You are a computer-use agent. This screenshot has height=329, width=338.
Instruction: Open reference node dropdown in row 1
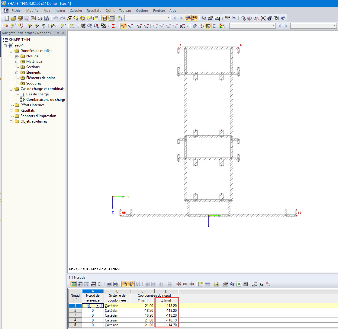coord(97,305)
